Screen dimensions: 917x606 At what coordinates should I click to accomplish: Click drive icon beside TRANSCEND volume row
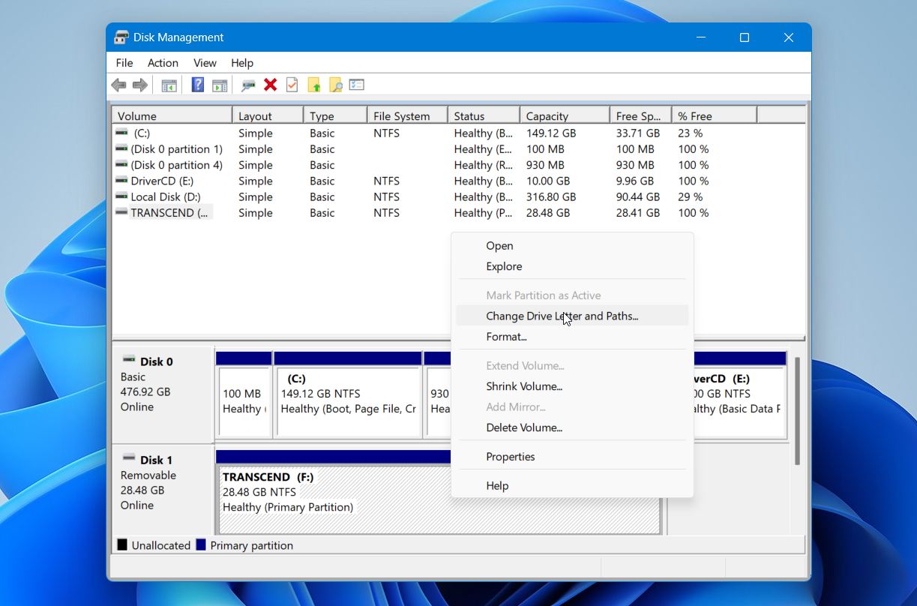pyautogui.click(x=121, y=212)
